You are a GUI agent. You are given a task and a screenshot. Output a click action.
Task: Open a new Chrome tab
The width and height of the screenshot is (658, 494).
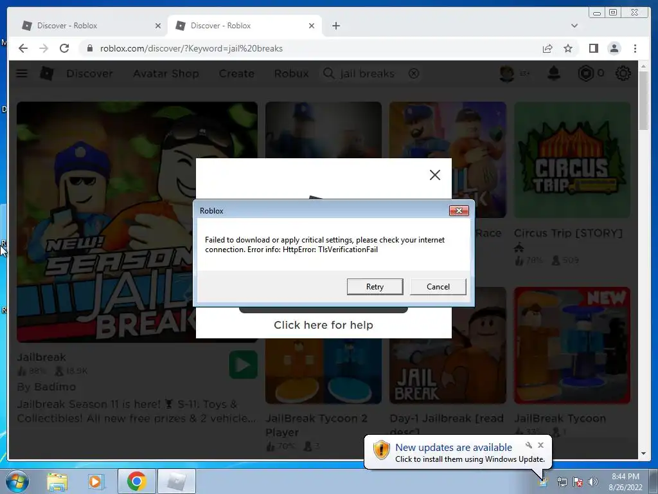point(335,26)
